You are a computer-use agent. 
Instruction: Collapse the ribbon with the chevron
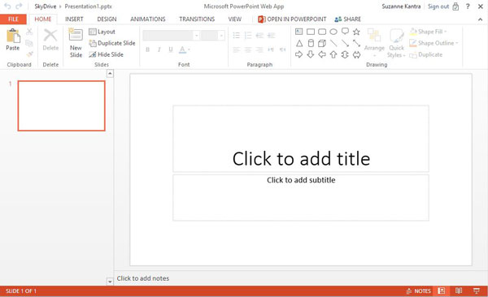click(x=480, y=19)
